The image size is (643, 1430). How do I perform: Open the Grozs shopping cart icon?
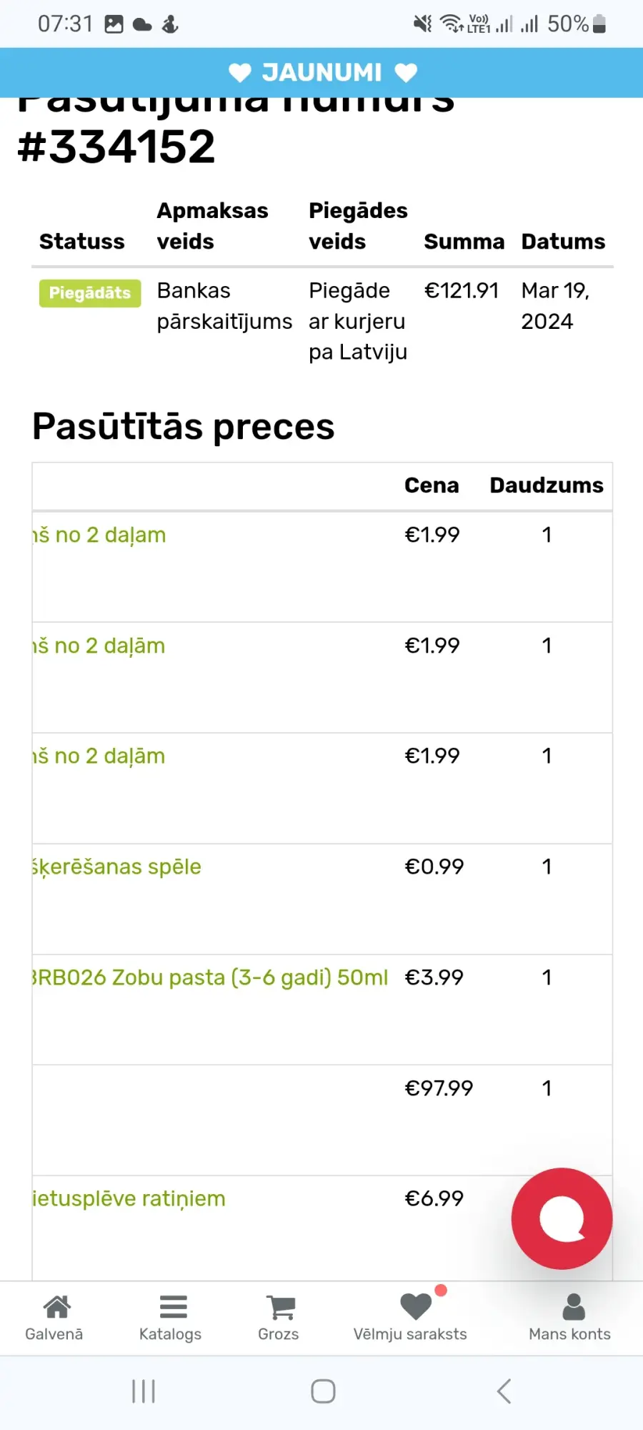(x=281, y=1308)
